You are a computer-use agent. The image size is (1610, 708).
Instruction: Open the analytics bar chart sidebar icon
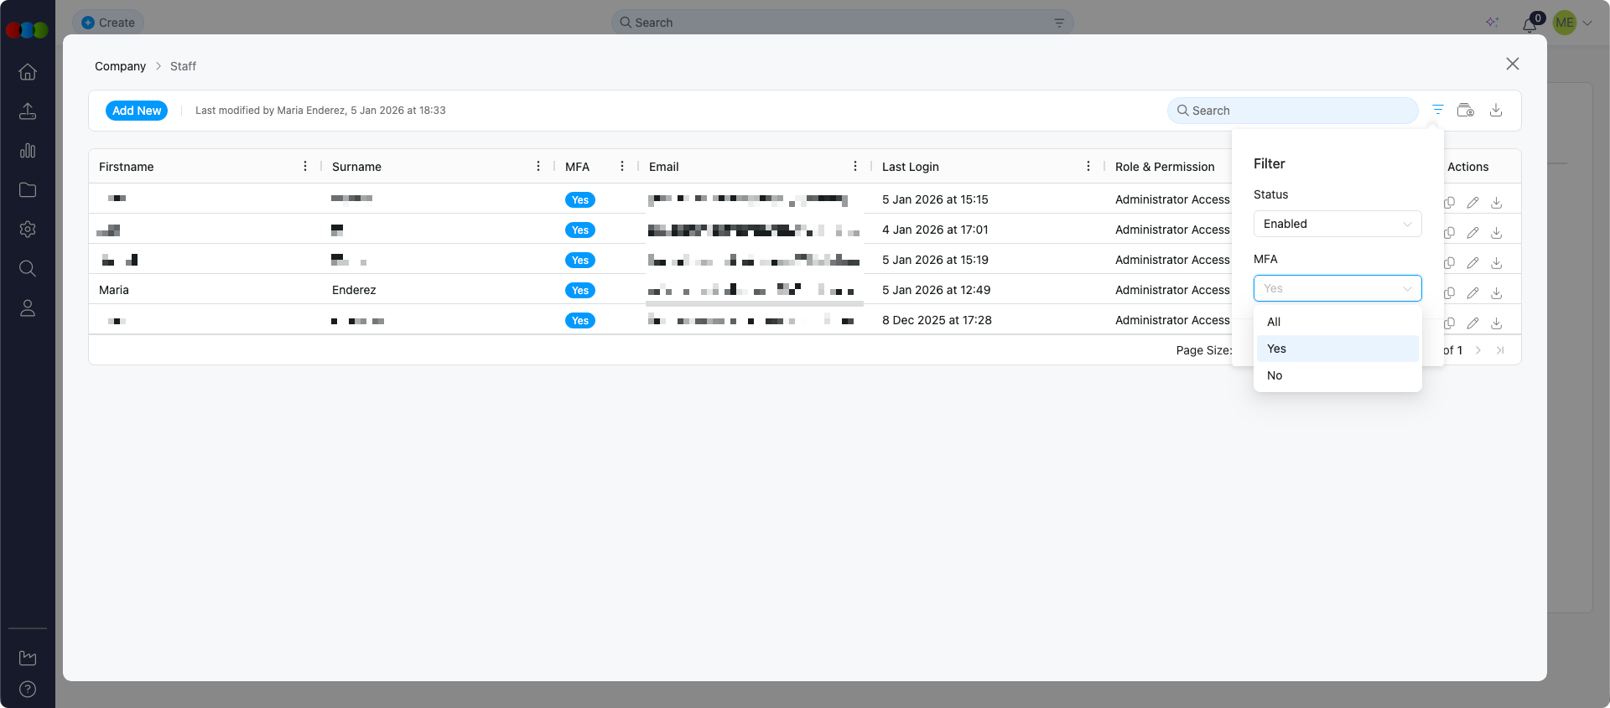coord(28,151)
